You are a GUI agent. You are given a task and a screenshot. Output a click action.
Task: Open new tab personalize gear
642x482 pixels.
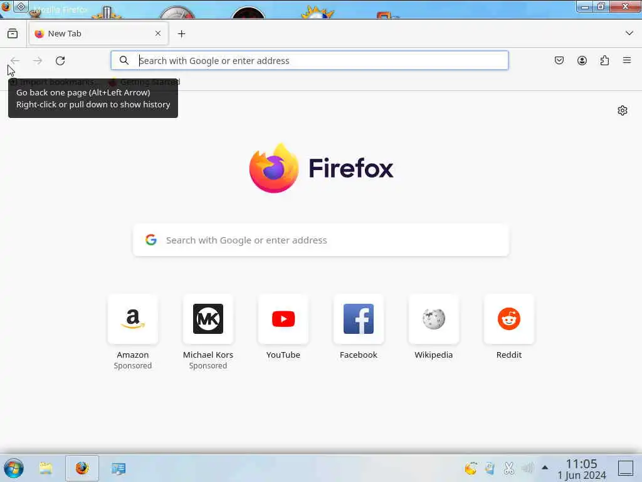[x=623, y=110]
